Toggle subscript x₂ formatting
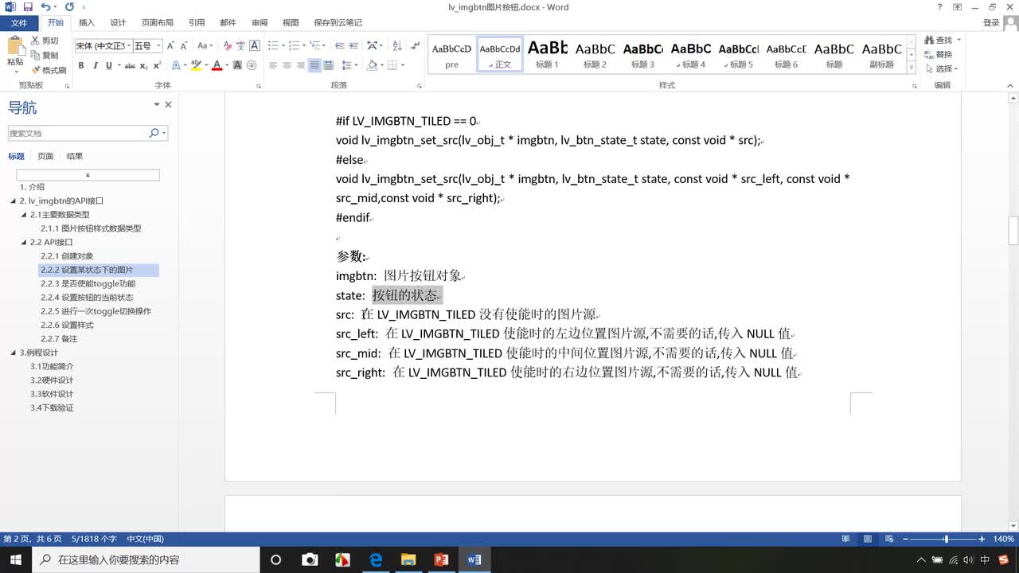This screenshot has height=573, width=1019. (144, 65)
